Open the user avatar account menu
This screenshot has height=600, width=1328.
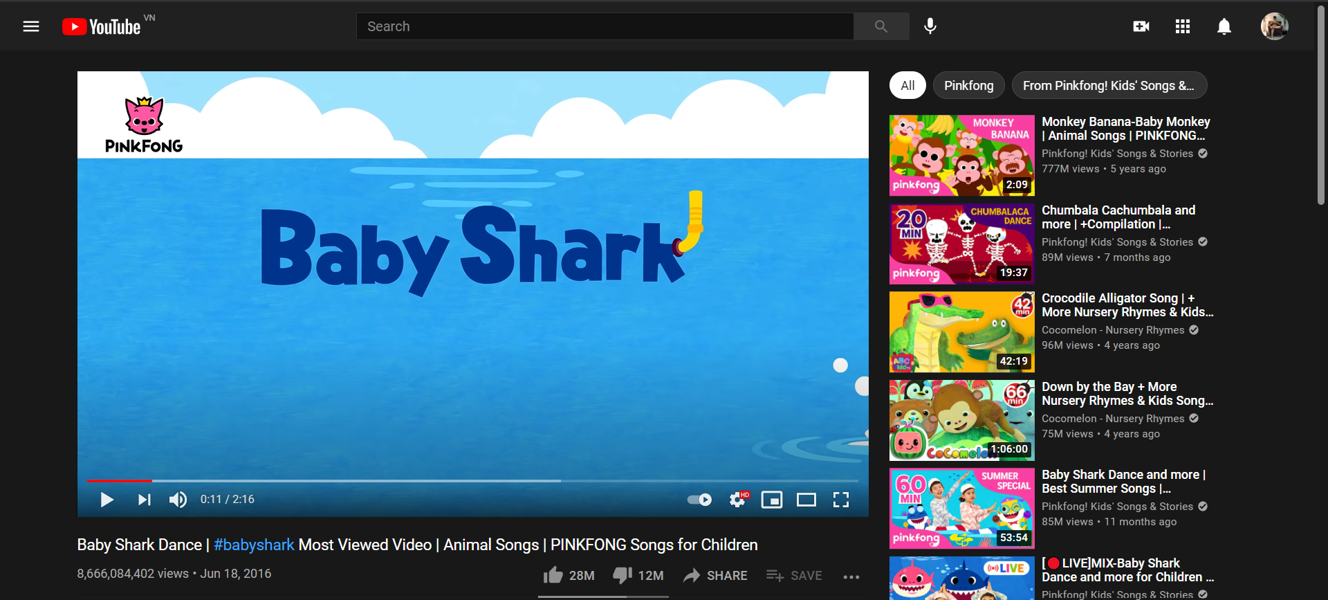point(1274,26)
